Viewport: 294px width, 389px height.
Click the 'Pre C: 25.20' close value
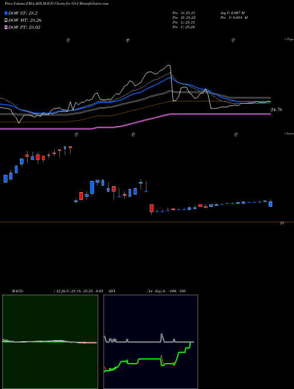pyautogui.click(x=184, y=27)
